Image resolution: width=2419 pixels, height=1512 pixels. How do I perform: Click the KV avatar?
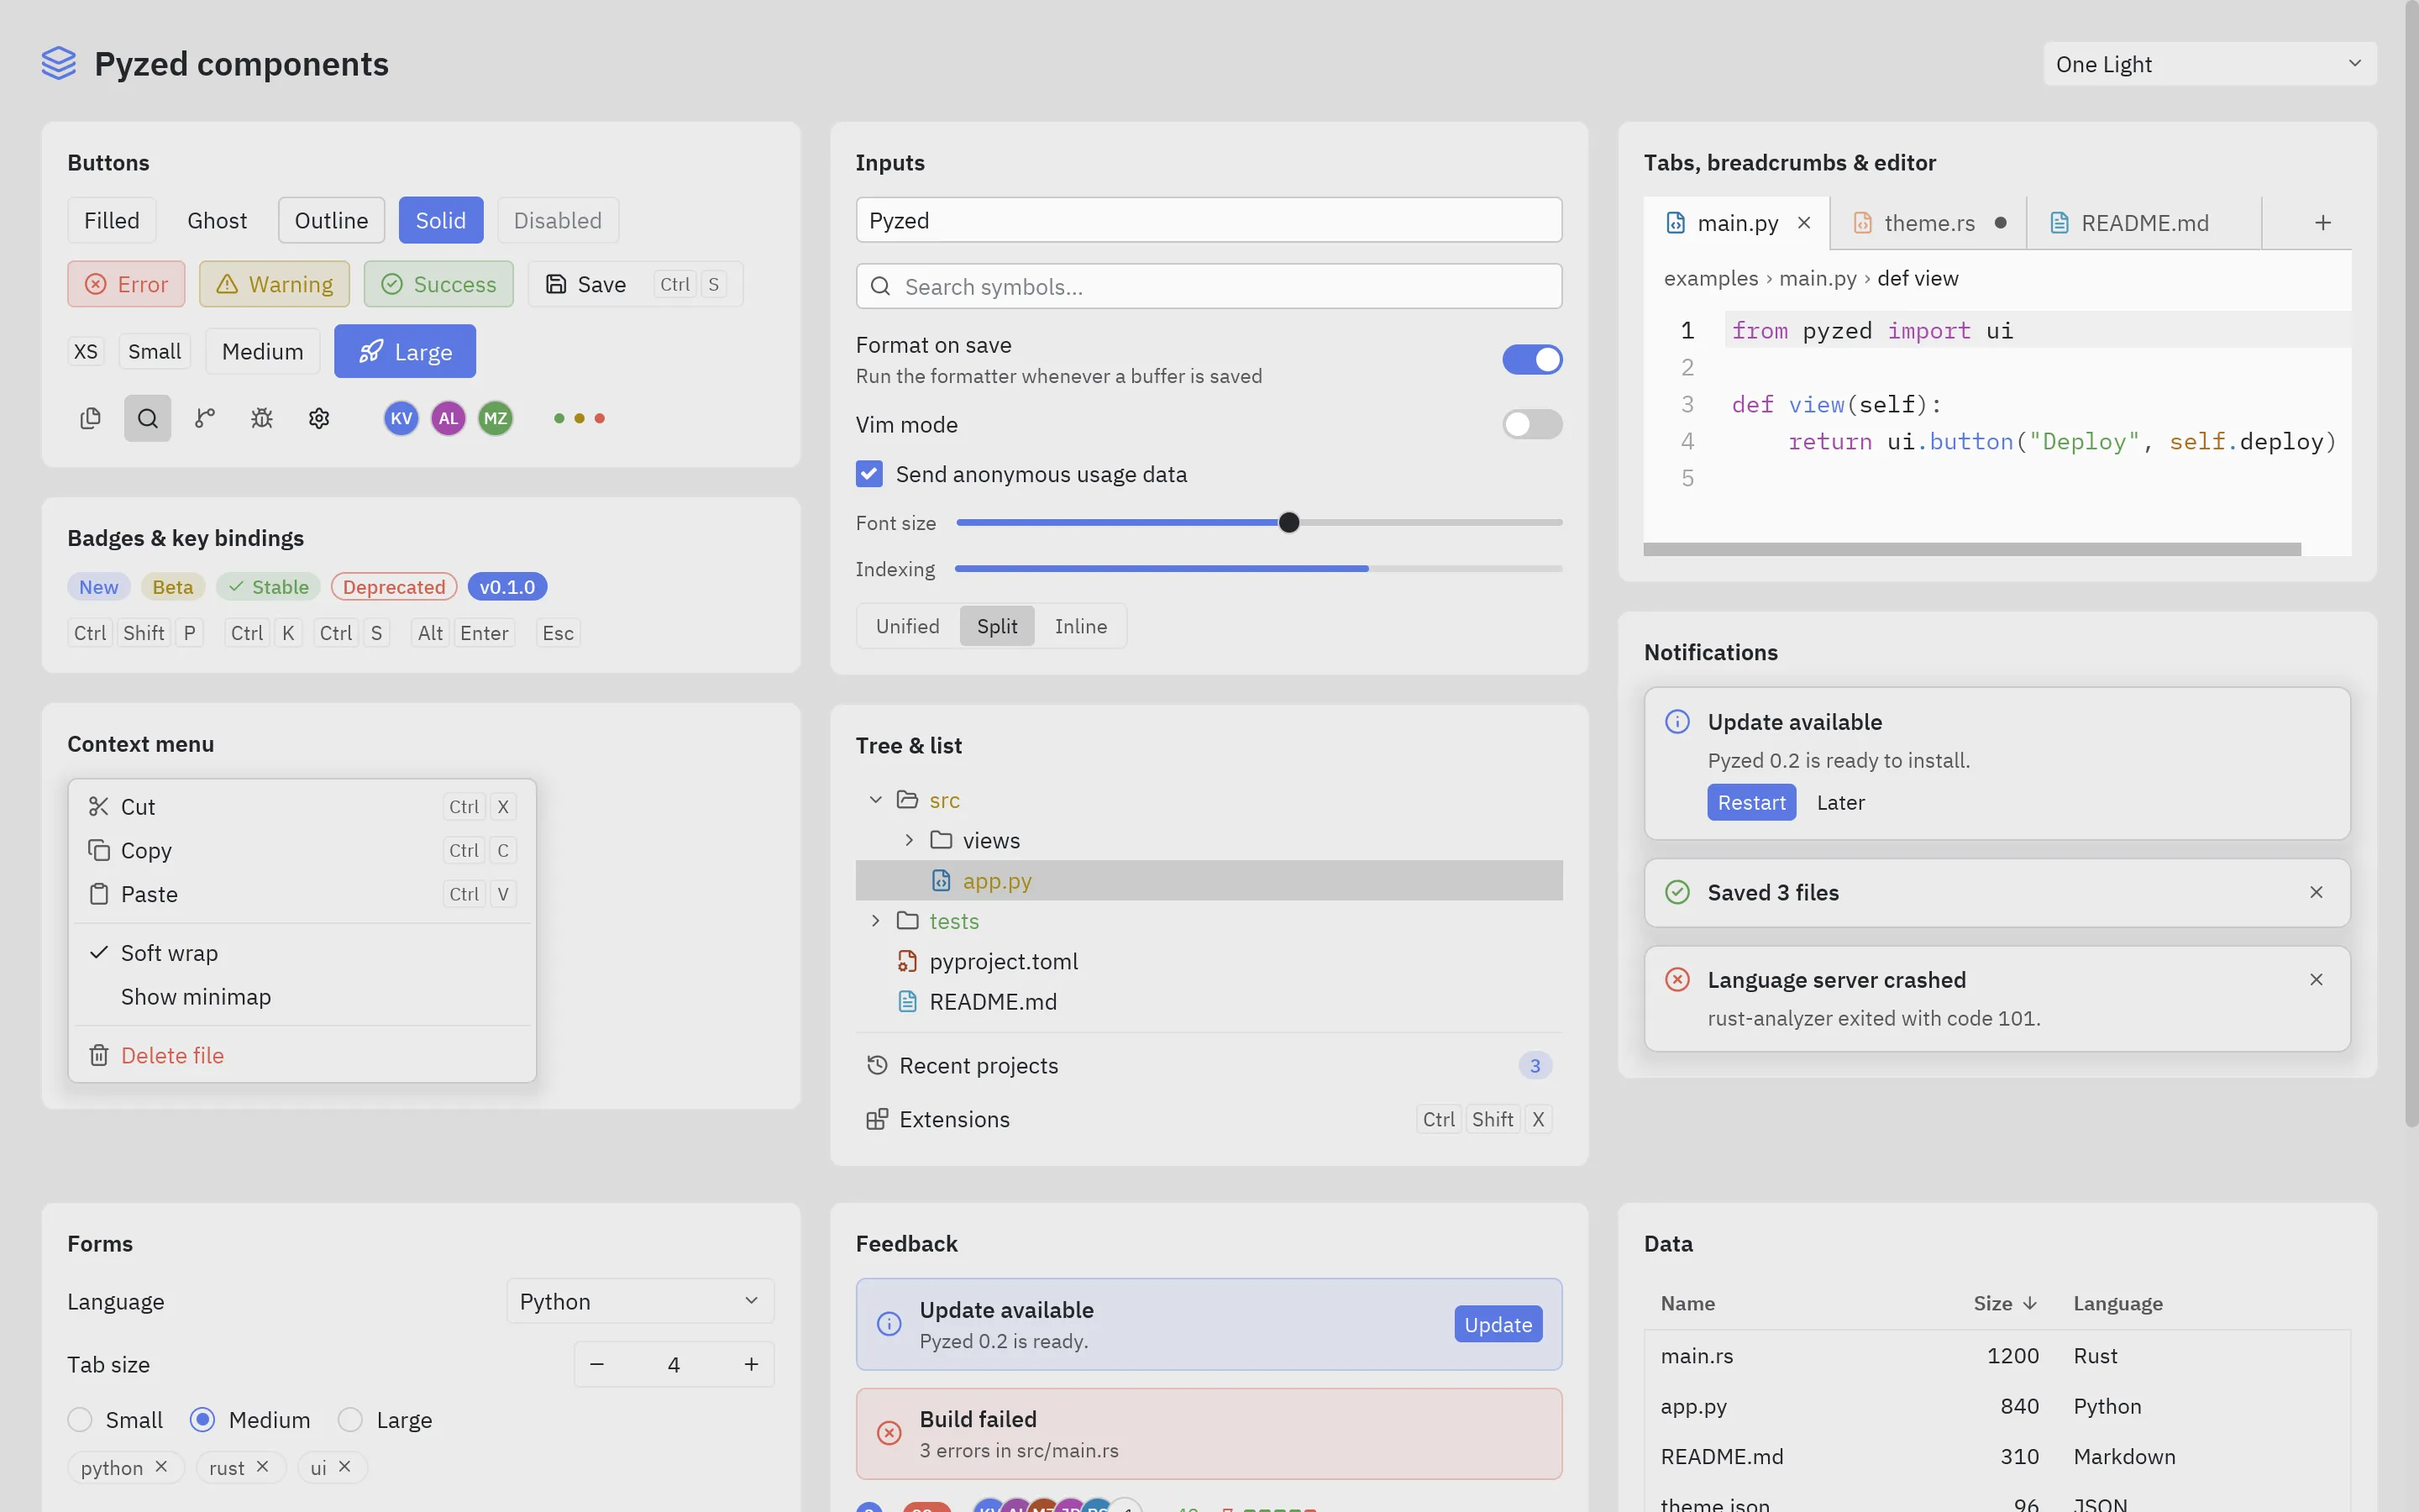(401, 418)
